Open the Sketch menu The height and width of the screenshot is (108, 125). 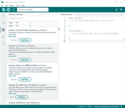pyautogui.click(x=12, y=6)
